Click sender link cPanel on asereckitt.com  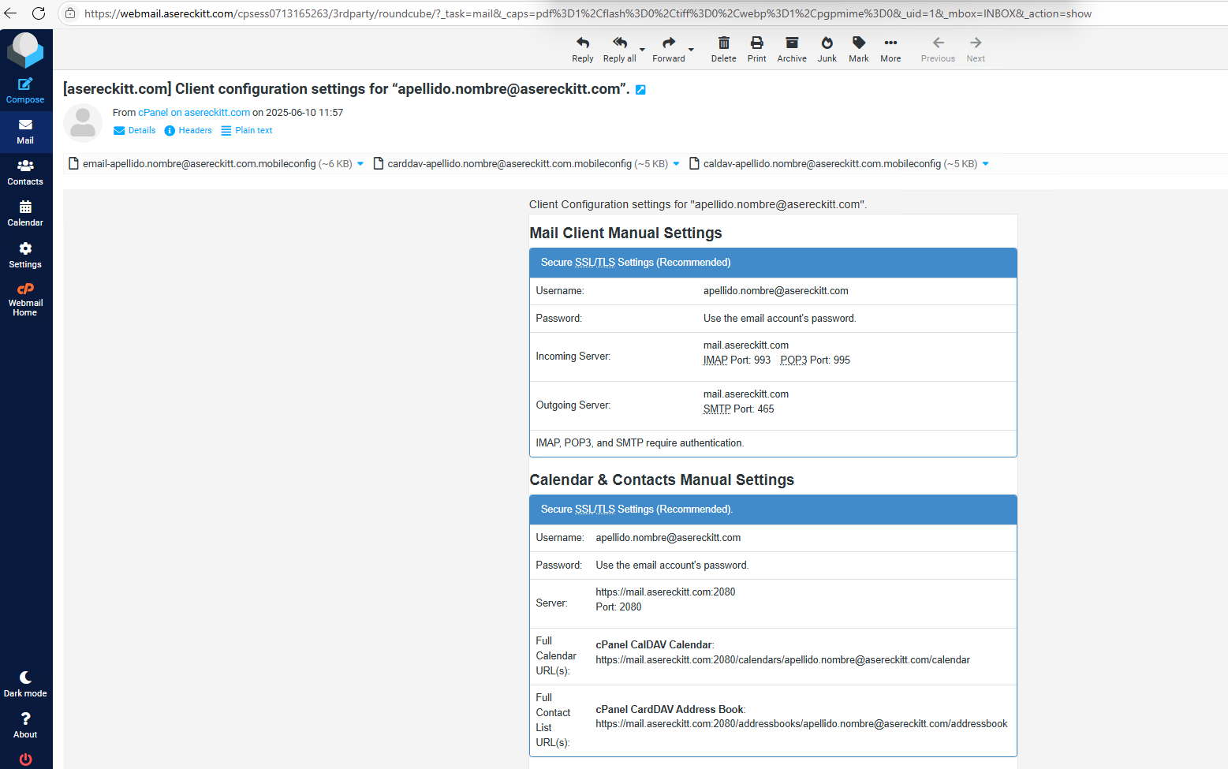[194, 113]
